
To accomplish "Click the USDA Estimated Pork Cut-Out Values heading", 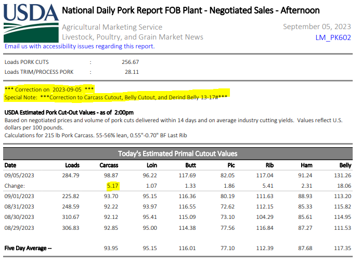I will [x=69, y=112].
